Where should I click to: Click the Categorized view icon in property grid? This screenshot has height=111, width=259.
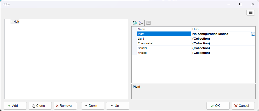135,23
